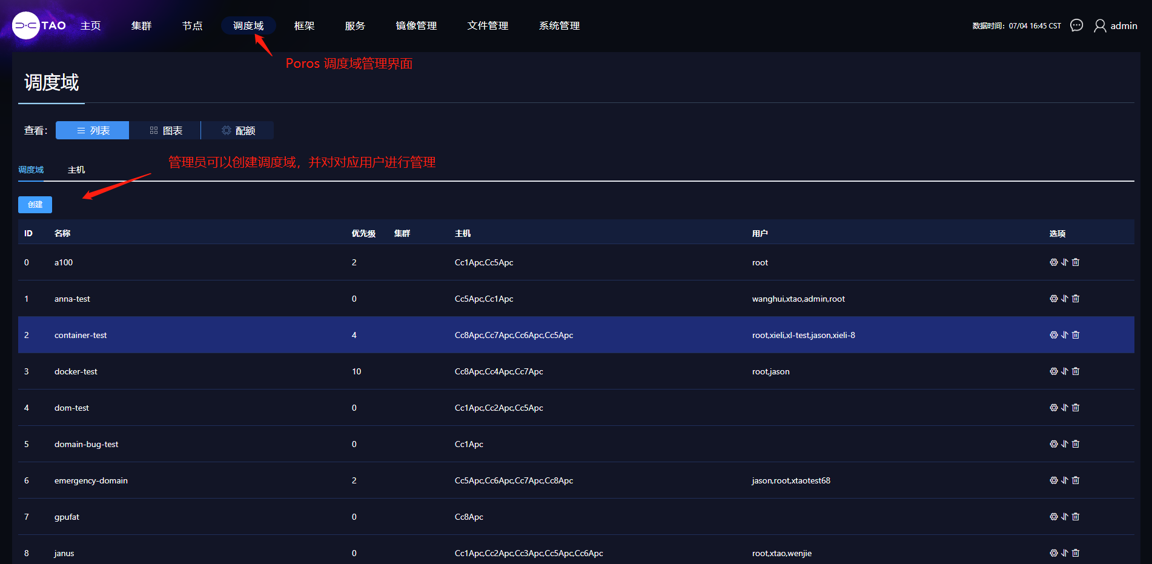Screen dimensions: 1152x564
Task: Open 系统管理 in the navigation bar
Action: [x=559, y=25]
